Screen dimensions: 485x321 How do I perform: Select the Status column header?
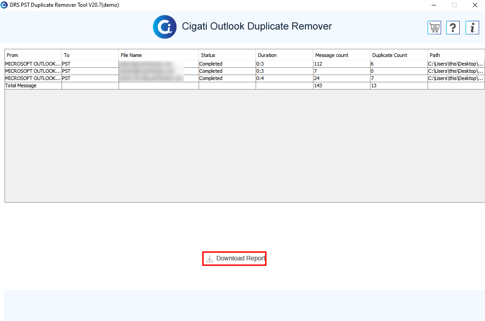point(227,55)
